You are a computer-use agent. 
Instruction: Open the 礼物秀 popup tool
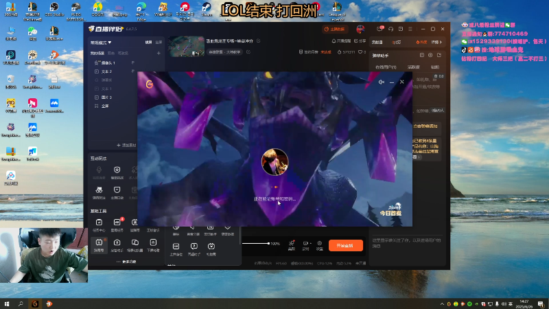pyautogui.click(x=211, y=249)
